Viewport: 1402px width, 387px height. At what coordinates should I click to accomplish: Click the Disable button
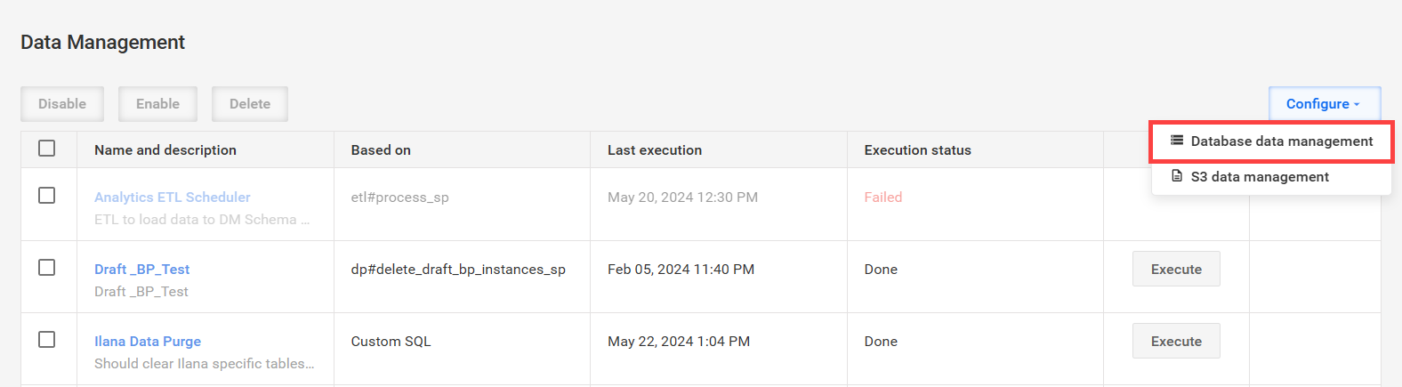pos(62,104)
